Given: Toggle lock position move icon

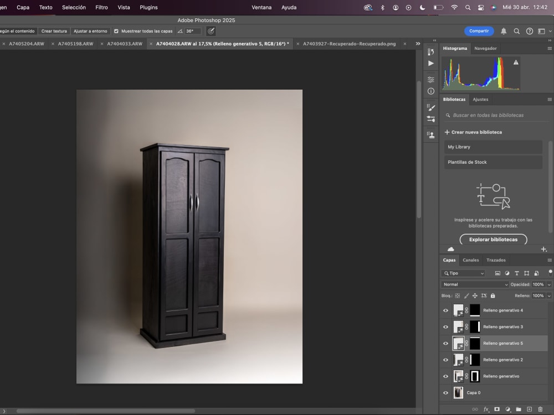Looking at the screenshot, I should (475, 295).
